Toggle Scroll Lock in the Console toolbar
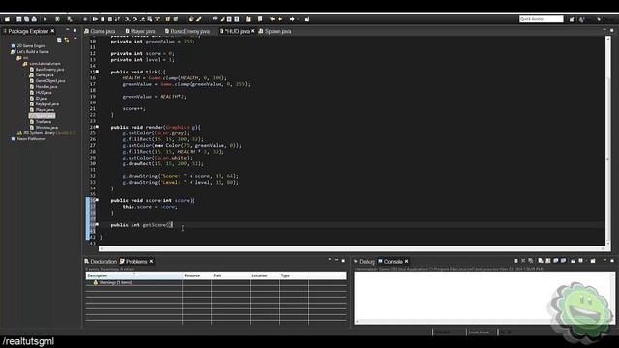The image size is (619, 348). pos(548,261)
